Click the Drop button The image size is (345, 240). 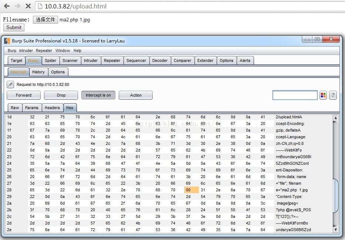point(61,95)
